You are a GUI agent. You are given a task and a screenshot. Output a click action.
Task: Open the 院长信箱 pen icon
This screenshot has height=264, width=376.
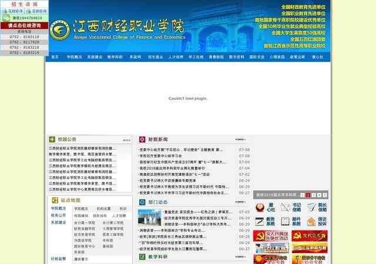(x=311, y=208)
